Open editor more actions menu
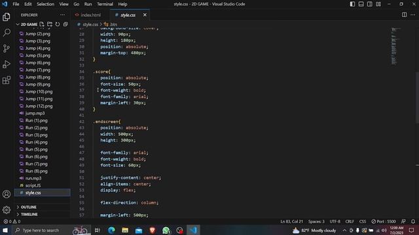The image size is (419, 235). coord(413,15)
